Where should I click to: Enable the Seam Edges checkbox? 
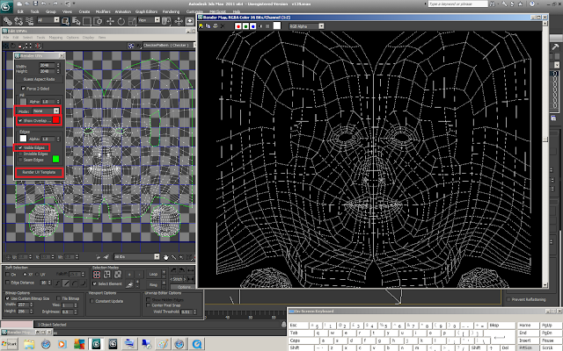pyautogui.click(x=20, y=160)
